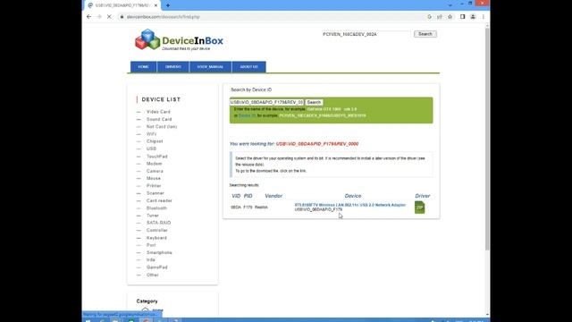
Task: Go back using the browser back arrow
Action: (88, 17)
